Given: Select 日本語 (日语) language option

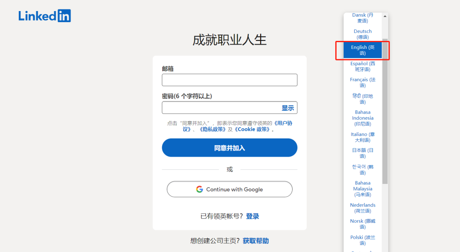Looking at the screenshot, I should 362,153.
